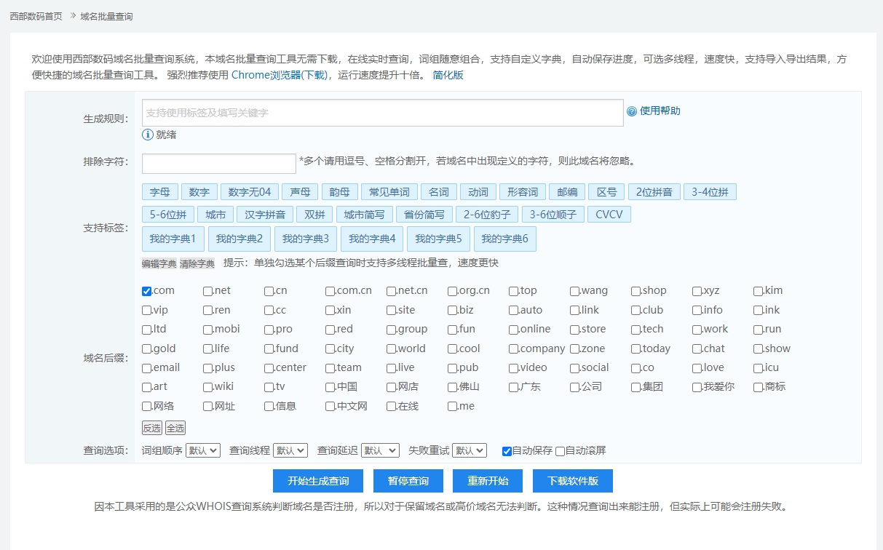
Task: Open the 使用帮助 link
Action: click(x=660, y=111)
